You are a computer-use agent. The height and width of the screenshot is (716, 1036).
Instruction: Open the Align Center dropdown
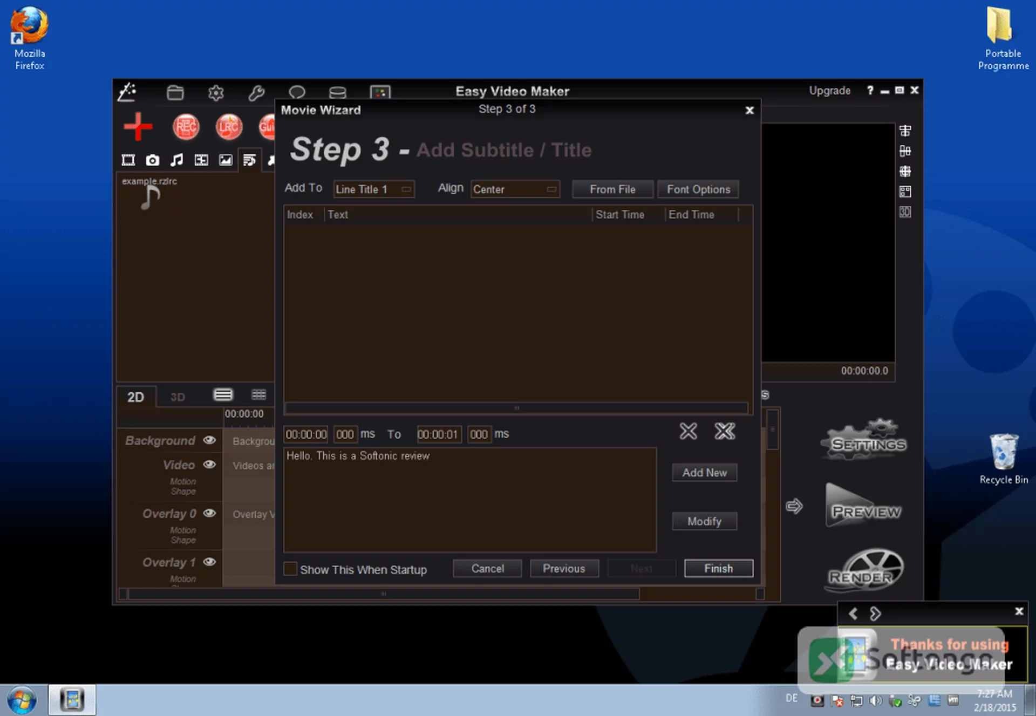[515, 189]
